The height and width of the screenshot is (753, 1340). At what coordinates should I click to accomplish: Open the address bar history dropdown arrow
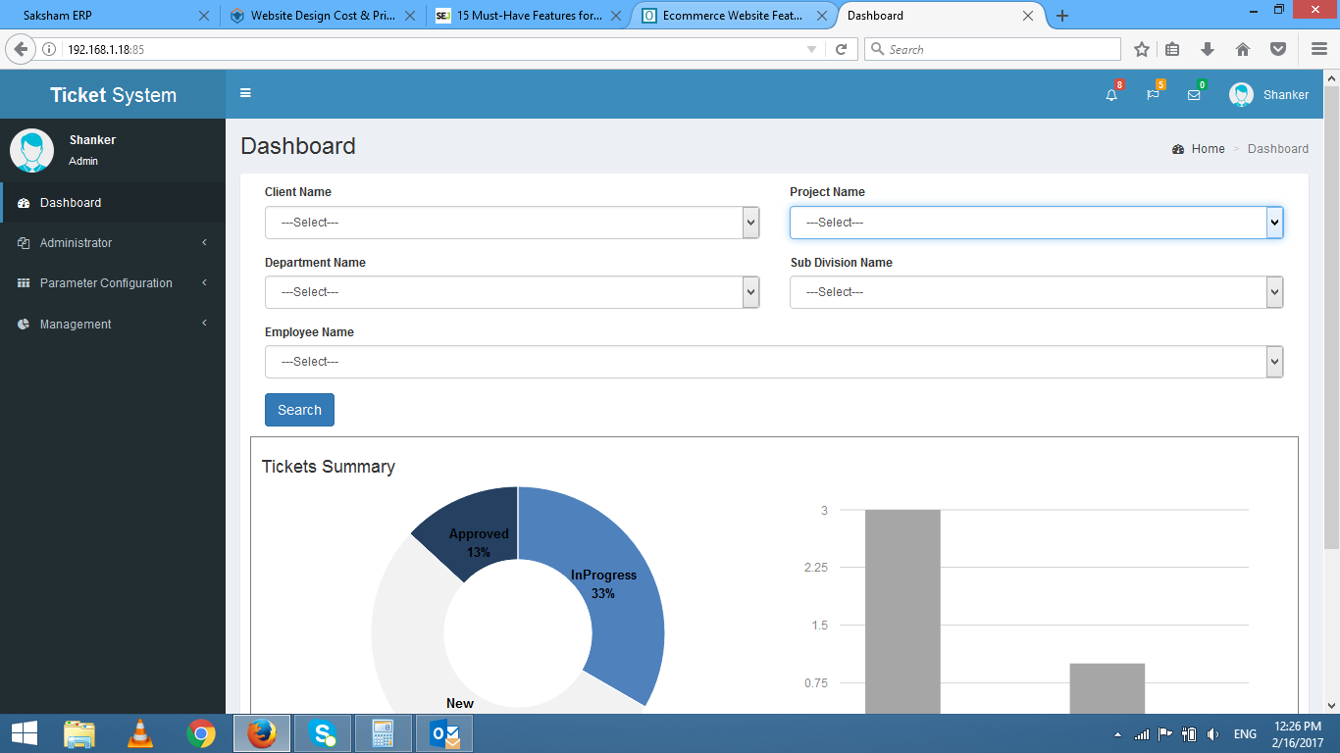811,49
